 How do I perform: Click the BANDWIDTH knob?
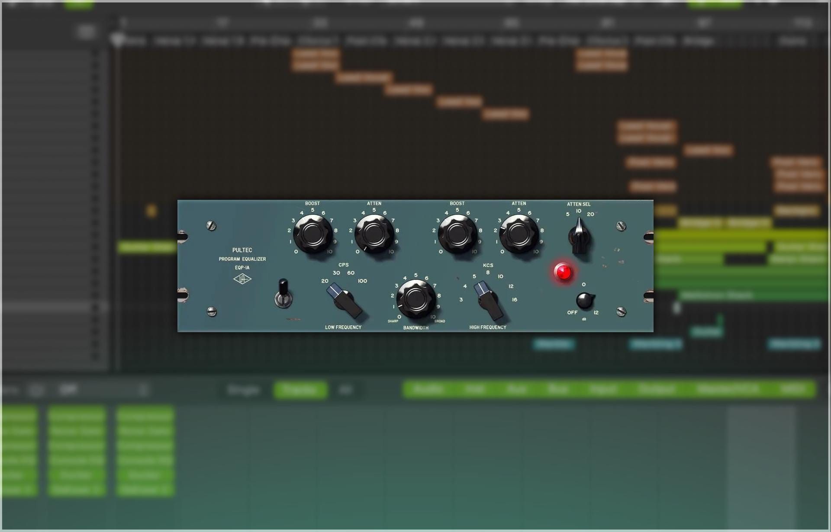(415, 299)
